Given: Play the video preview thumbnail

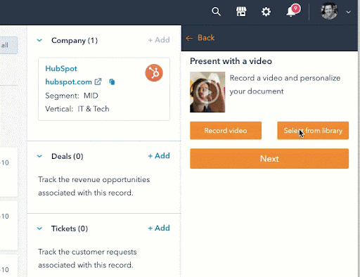Looking at the screenshot, I should coord(207,92).
